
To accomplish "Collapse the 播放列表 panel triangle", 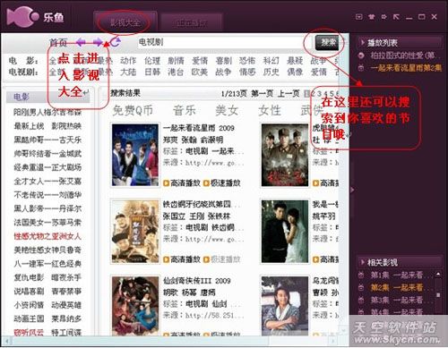I will 363,42.
